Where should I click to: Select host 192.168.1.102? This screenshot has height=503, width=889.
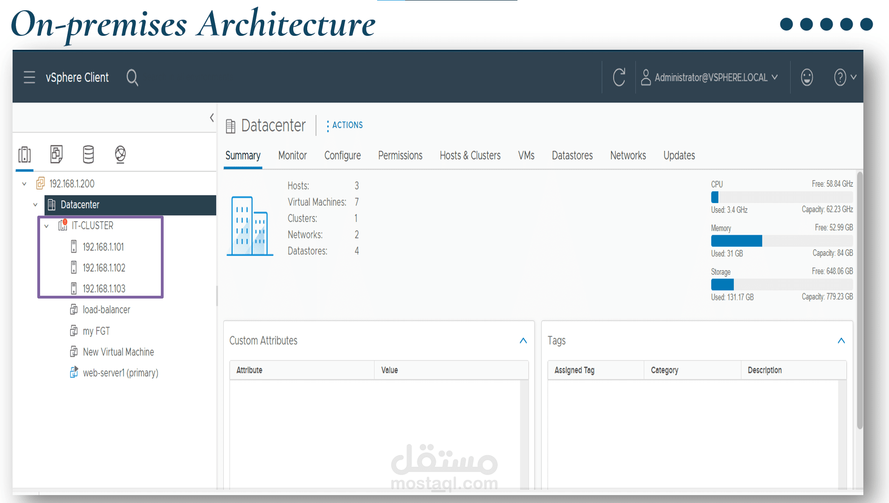[104, 268]
